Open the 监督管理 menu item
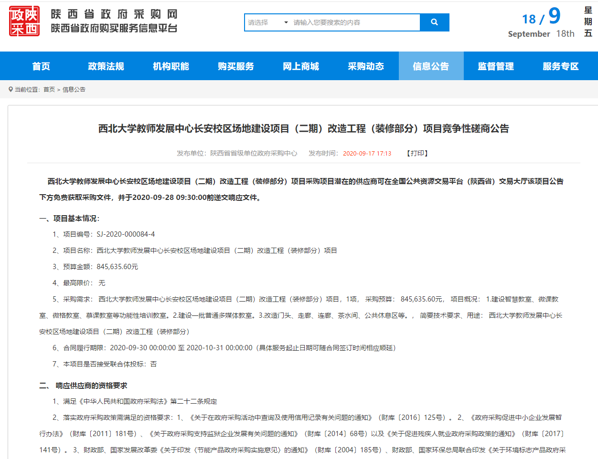This screenshot has width=598, height=459. click(x=496, y=66)
